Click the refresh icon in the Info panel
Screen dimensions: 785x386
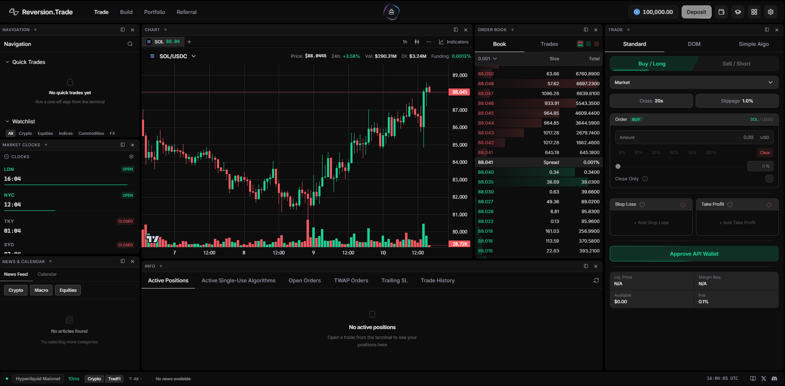pos(596,280)
